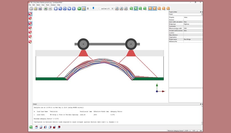Click the right wheel of the vehicle

click(x=131, y=44)
